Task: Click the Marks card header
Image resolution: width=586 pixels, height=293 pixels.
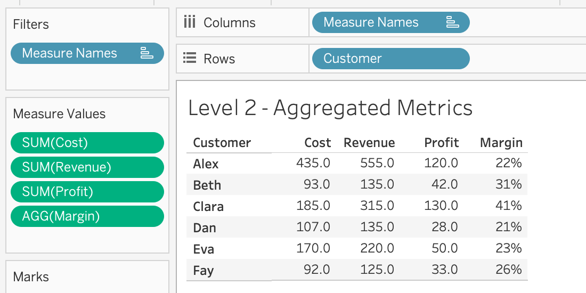Action: [31, 277]
